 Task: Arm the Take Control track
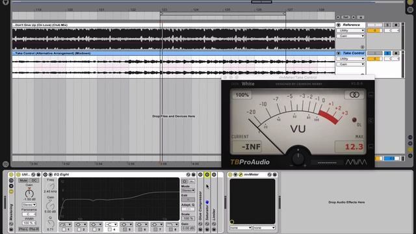tap(396, 53)
